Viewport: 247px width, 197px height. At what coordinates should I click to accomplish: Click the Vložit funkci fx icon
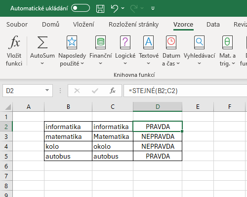pos(14,42)
